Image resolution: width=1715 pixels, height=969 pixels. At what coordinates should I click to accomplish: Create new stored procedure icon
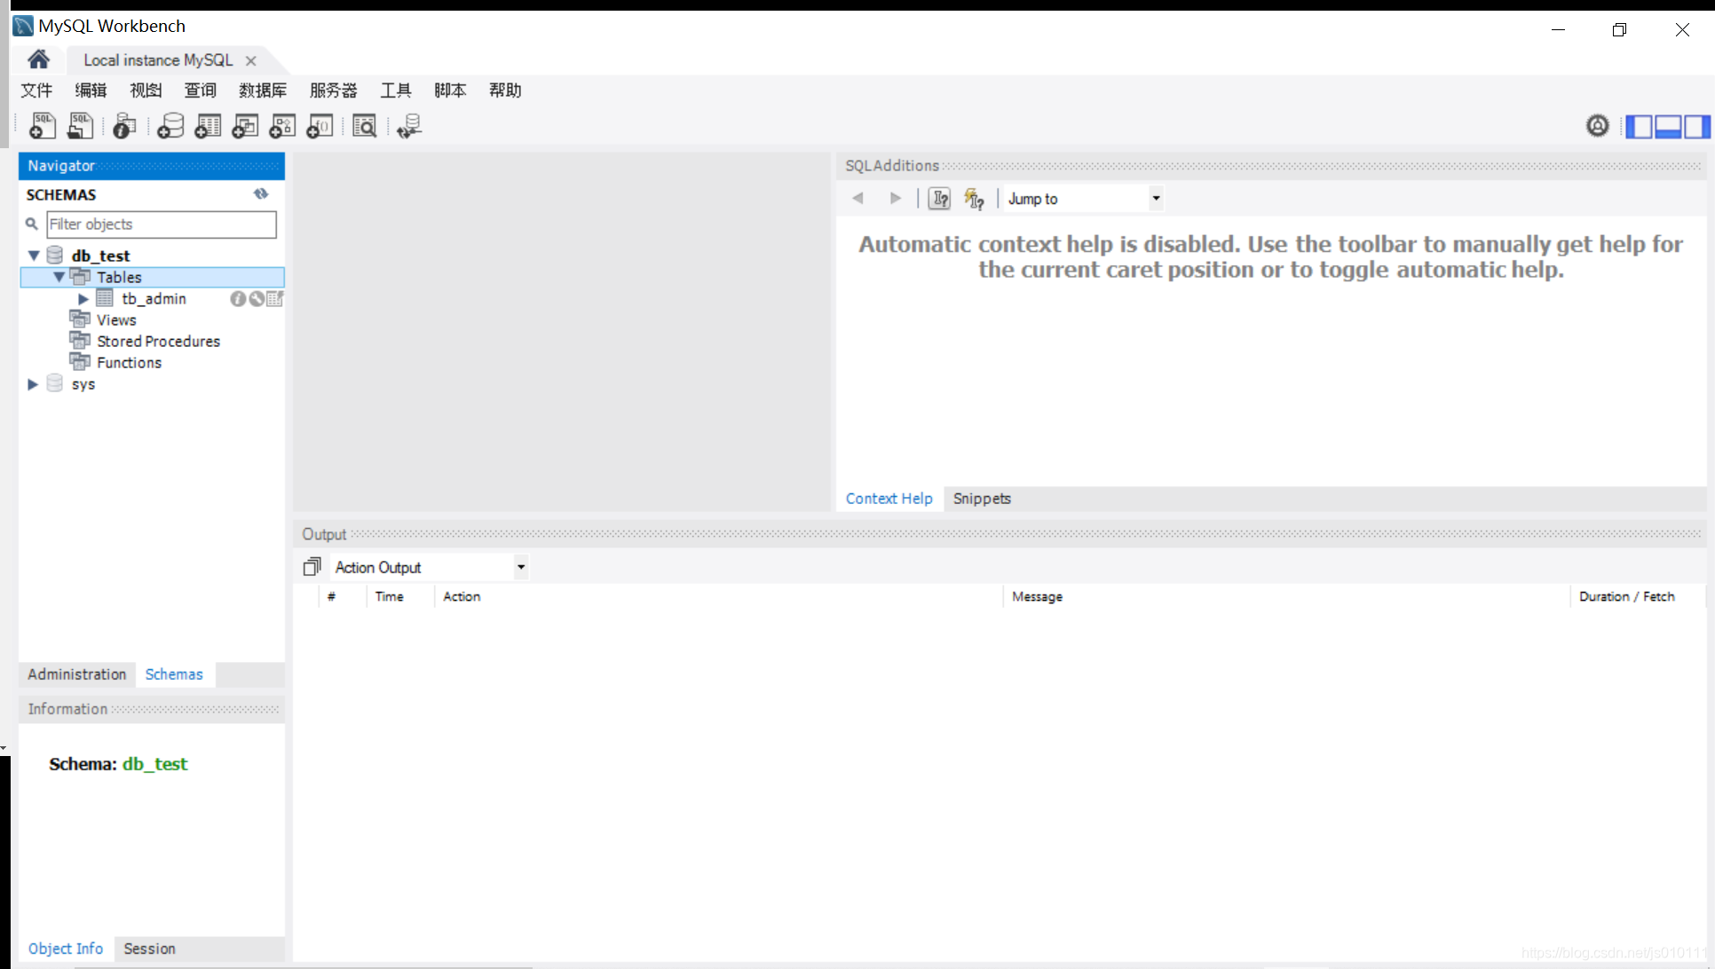pyautogui.click(x=282, y=126)
